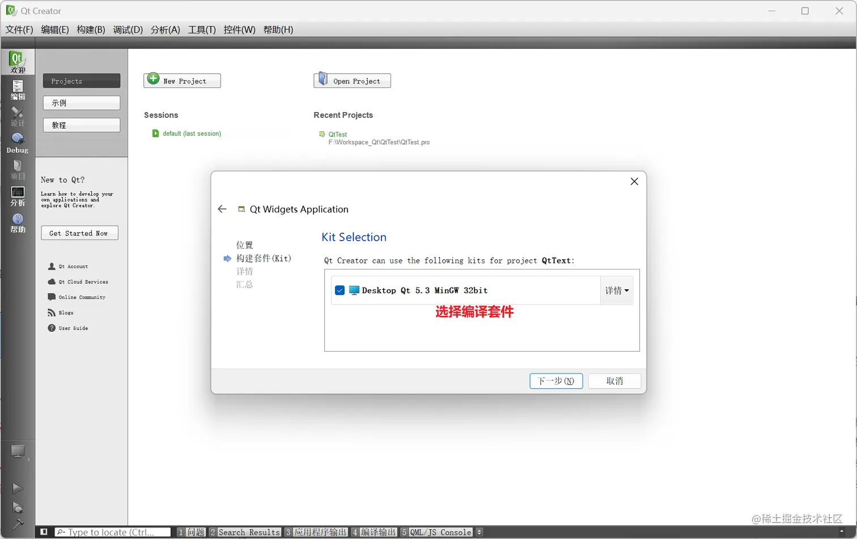Open the 文件(F) menu
Screen dimensions: 857x539
pyautogui.click(x=19, y=29)
